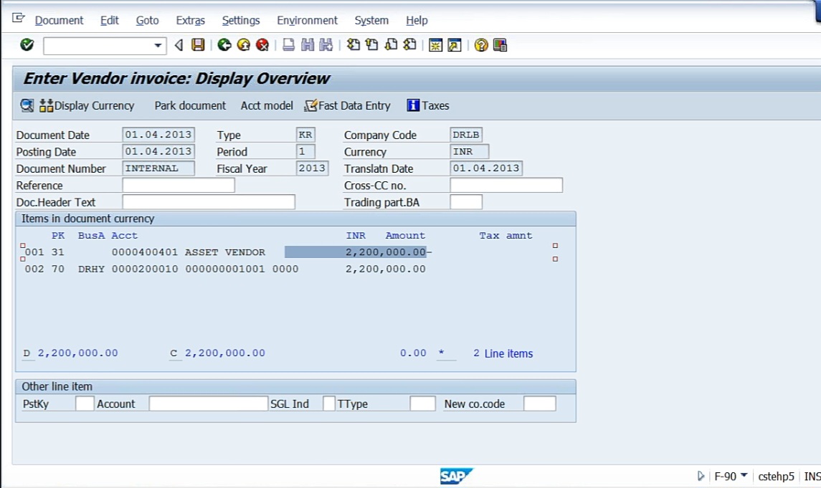This screenshot has height=488, width=821.
Task: Click the Posting Date field
Action: click(x=158, y=151)
